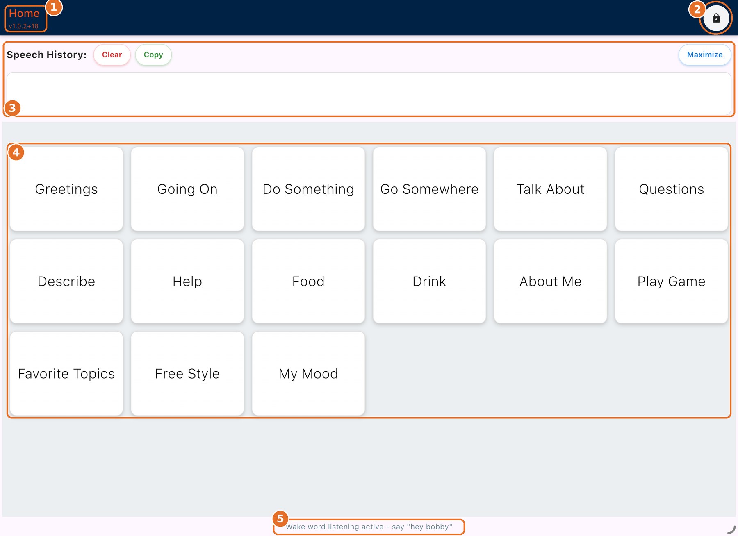This screenshot has width=738, height=536.
Task: Open the Greetings category
Action: (66, 189)
